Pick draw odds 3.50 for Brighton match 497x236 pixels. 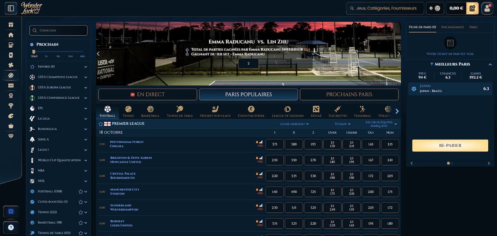294,160
